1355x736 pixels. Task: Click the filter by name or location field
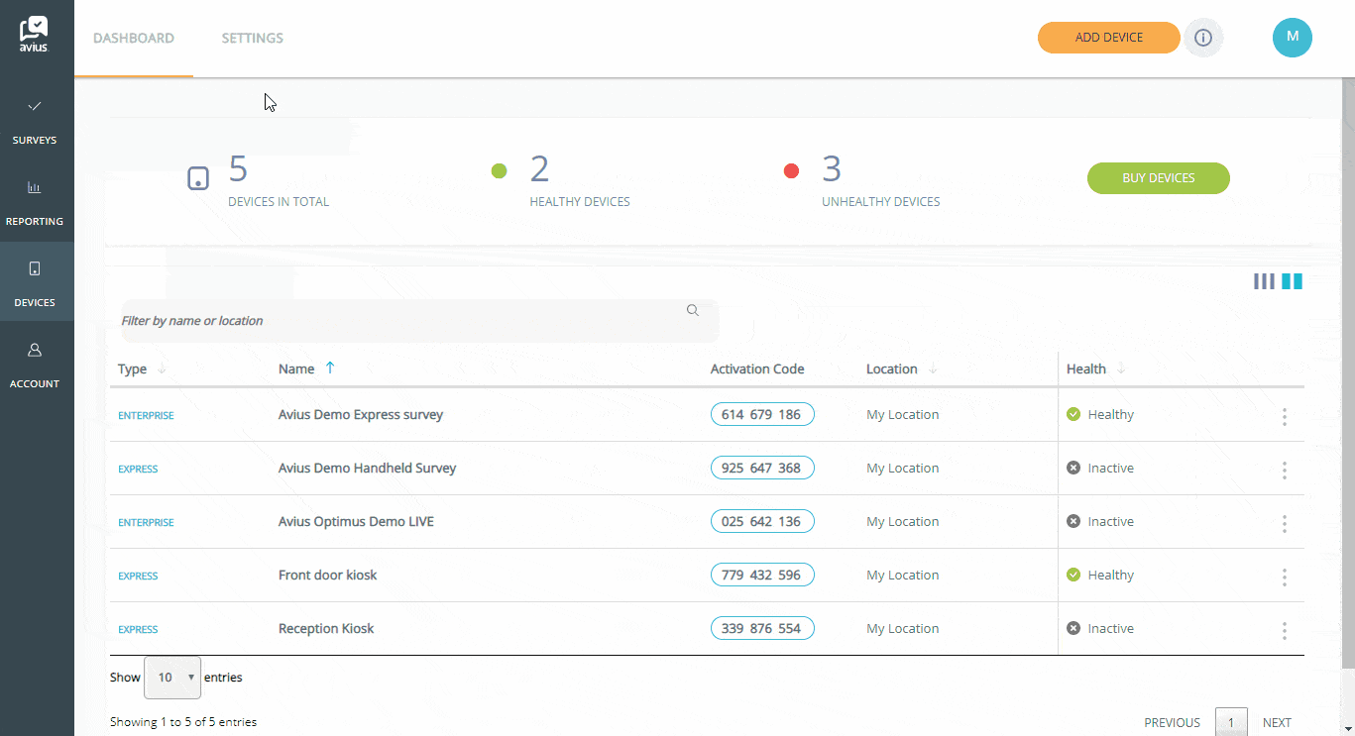(396, 321)
